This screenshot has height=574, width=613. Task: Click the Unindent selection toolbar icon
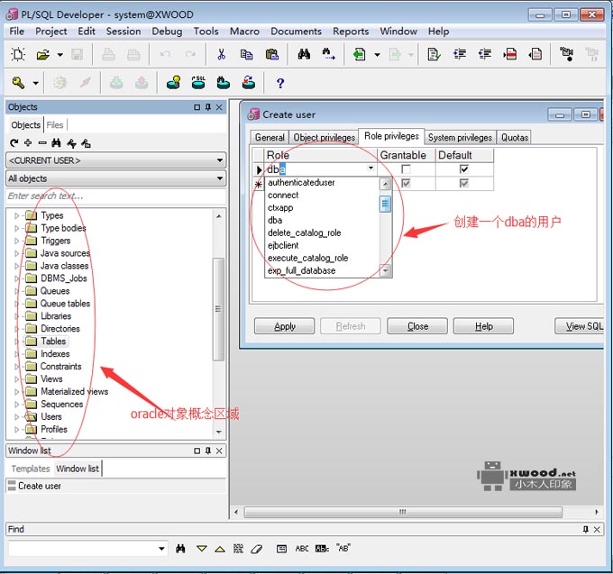click(485, 54)
